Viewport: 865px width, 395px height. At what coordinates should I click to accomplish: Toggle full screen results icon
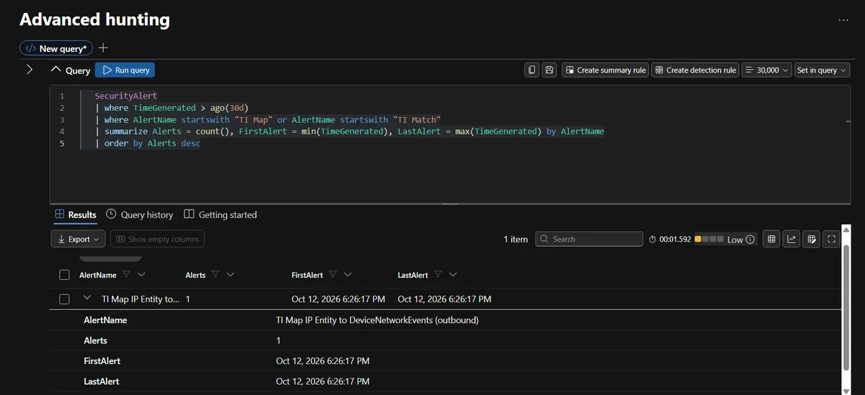pos(831,239)
